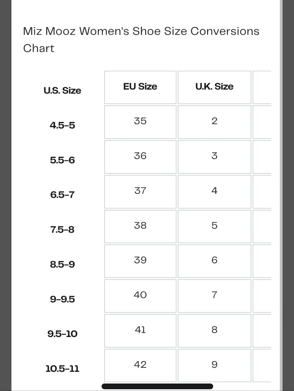This screenshot has width=294, height=391.
Task: Click the EU size 41 cell
Action: pyautogui.click(x=140, y=331)
